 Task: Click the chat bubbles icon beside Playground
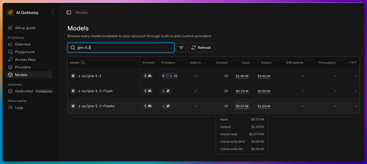(10, 52)
